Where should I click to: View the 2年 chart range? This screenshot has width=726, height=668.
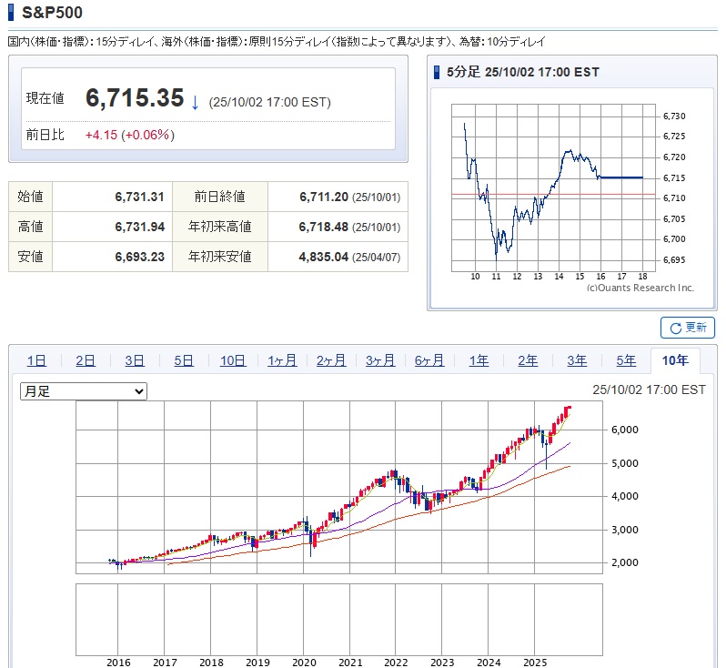(528, 360)
